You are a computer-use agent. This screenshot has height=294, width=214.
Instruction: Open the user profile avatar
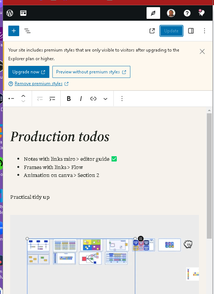point(171,13)
